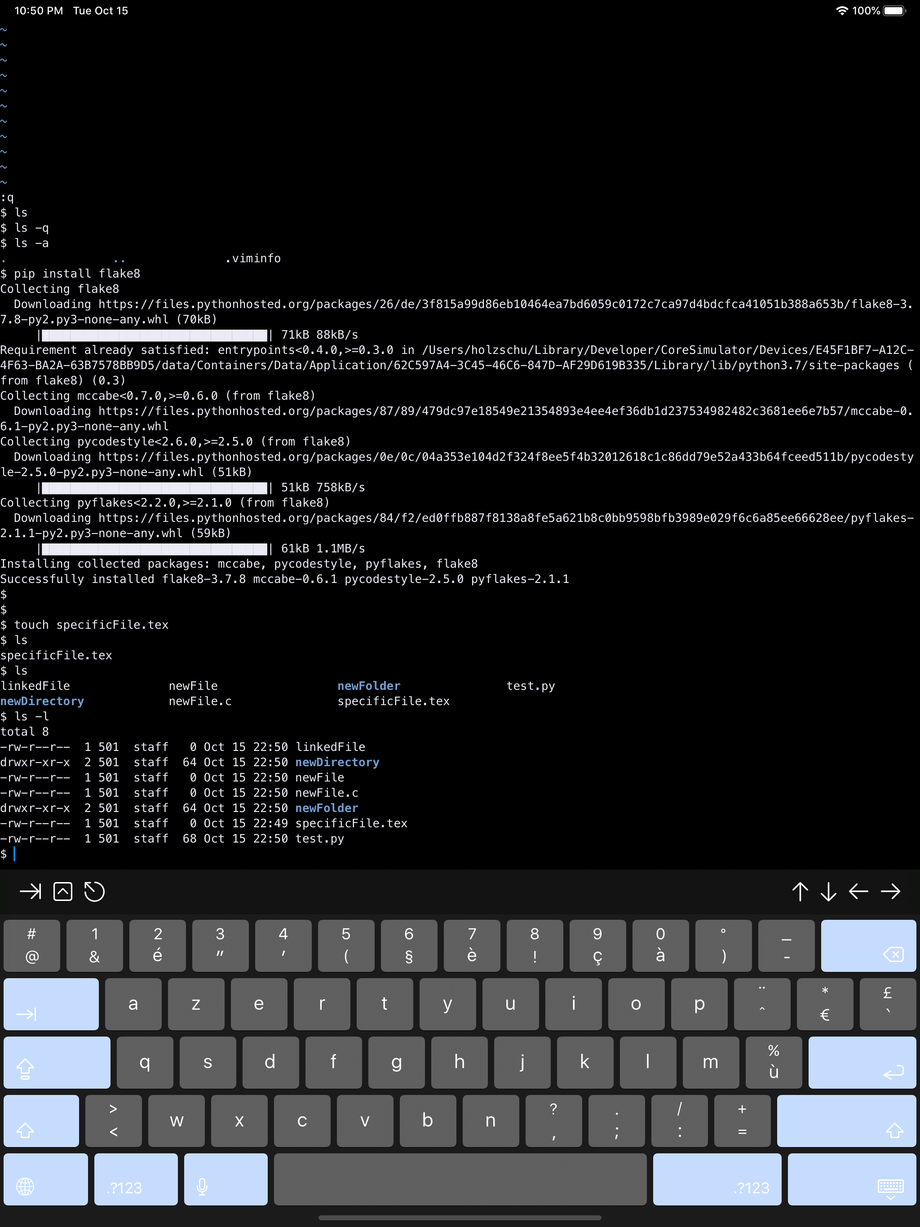Tap the flake8 pythonhosted download URL

point(500,304)
